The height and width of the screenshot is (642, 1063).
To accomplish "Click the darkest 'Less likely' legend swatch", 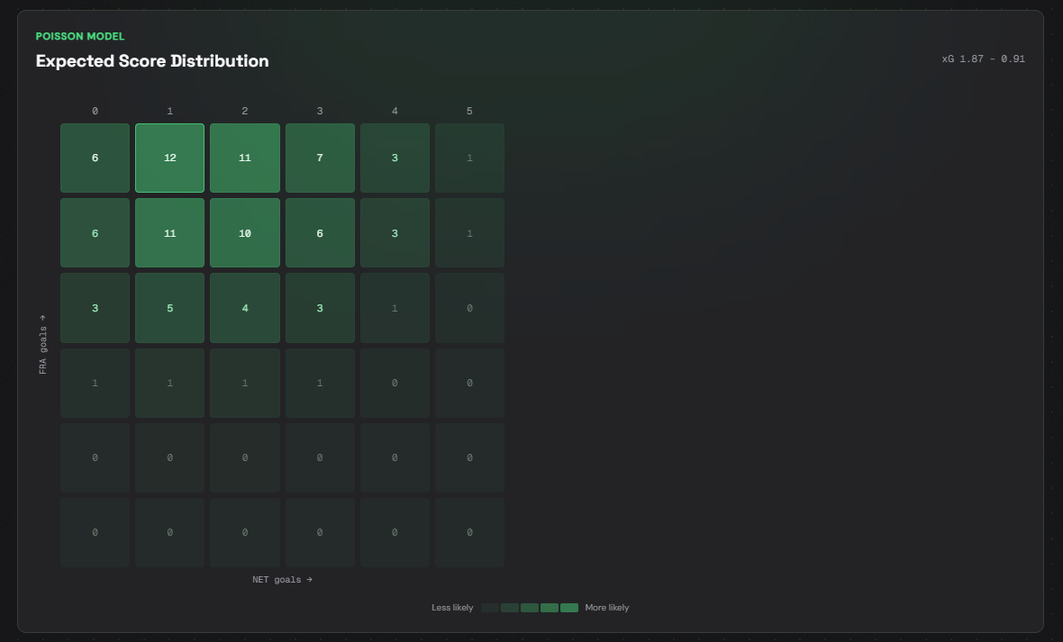I will [490, 608].
